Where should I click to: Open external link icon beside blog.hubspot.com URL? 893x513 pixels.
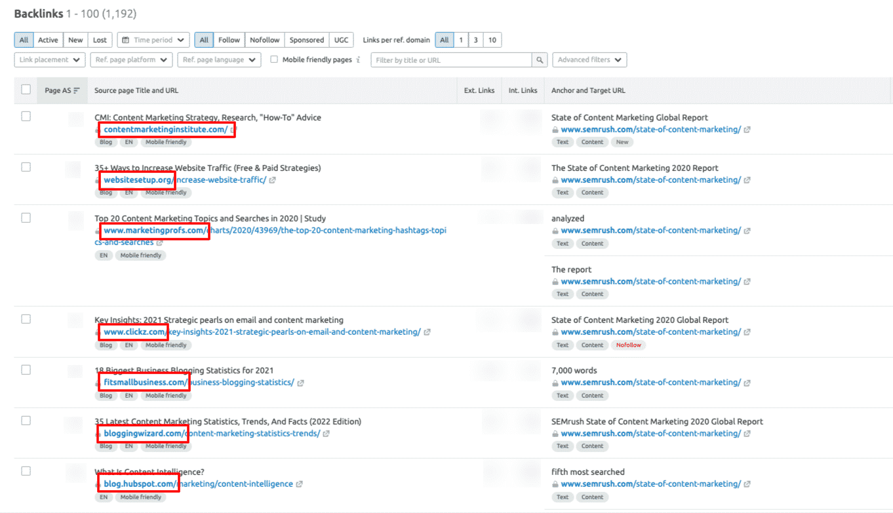tap(299, 484)
